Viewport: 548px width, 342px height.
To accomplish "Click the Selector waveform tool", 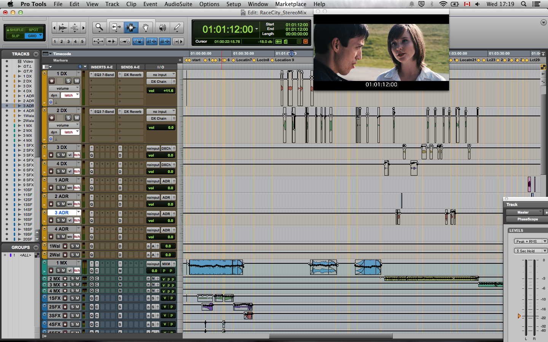I will point(131,27).
